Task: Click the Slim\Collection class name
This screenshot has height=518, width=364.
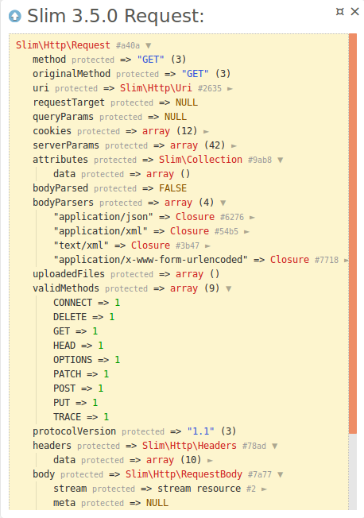Action: 200,160
